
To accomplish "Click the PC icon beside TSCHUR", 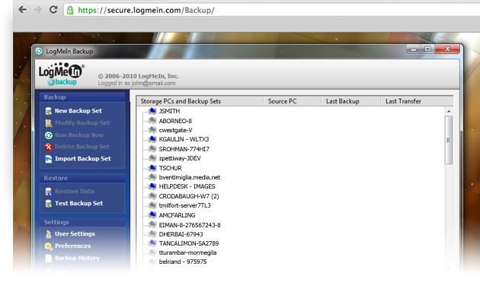I will [152, 168].
